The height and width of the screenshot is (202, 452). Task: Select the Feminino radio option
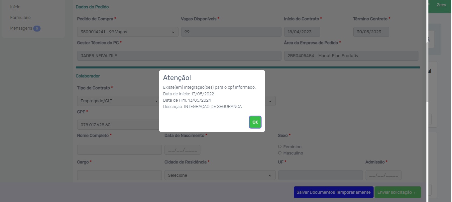[280, 147]
